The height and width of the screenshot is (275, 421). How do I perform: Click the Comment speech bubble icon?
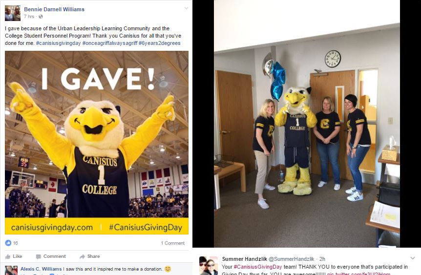click(39, 256)
